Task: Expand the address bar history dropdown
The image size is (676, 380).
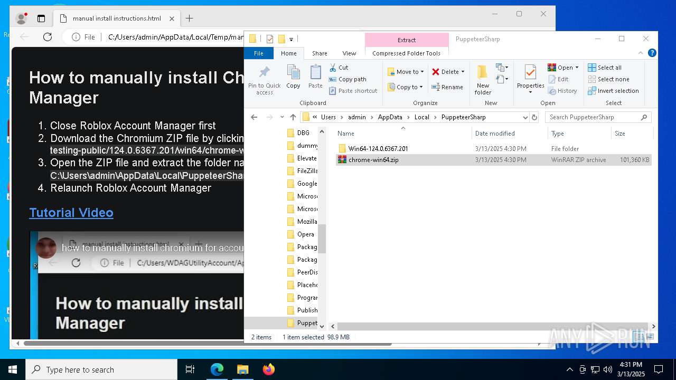Action: click(525, 117)
